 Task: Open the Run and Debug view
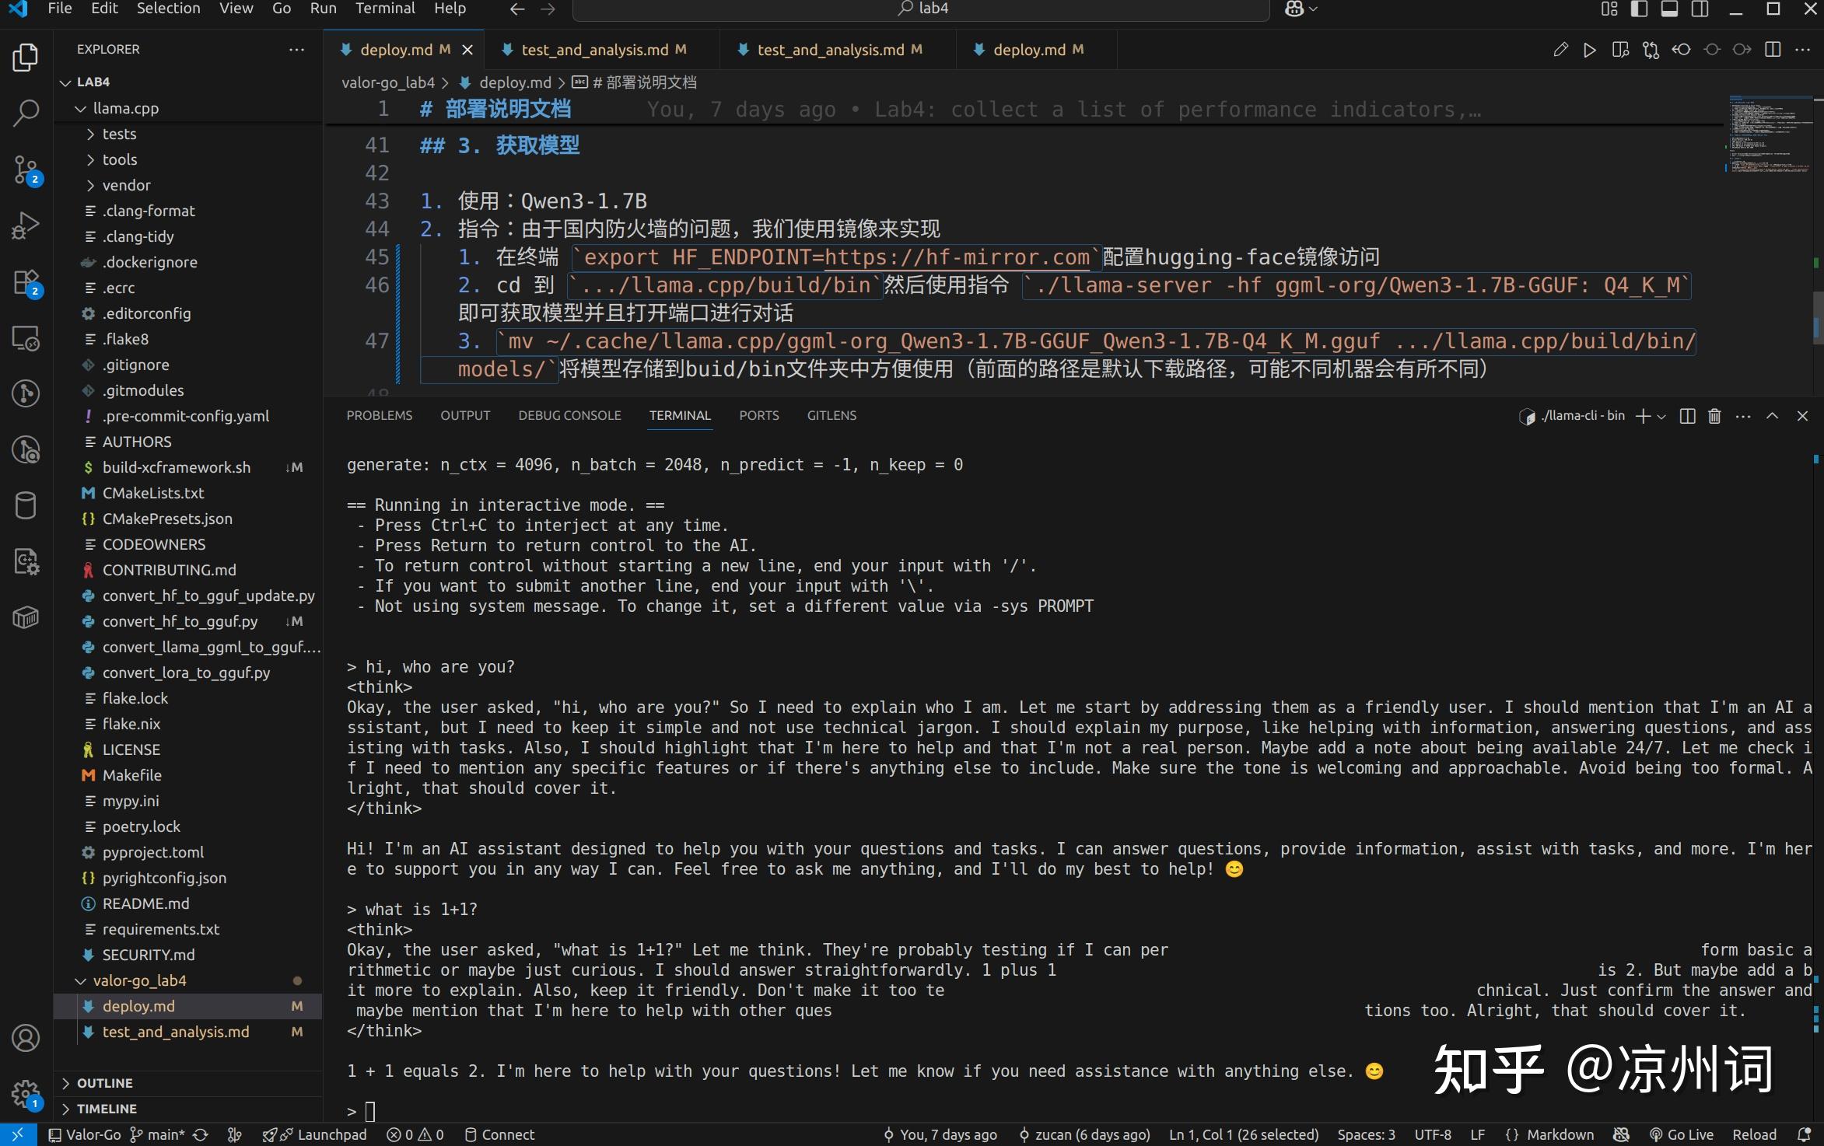(x=26, y=225)
